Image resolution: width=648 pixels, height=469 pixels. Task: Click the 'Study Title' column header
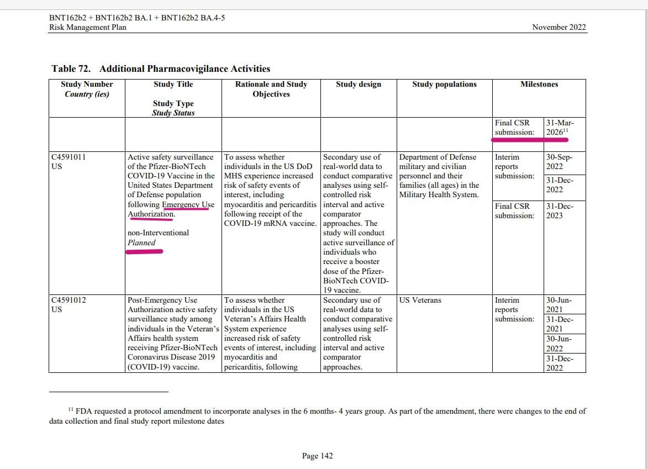(x=173, y=85)
